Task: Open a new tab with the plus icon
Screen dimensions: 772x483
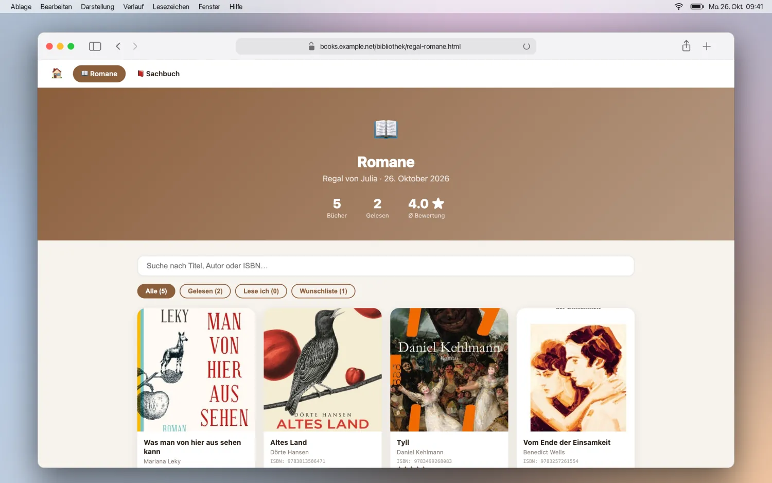Action: tap(707, 46)
